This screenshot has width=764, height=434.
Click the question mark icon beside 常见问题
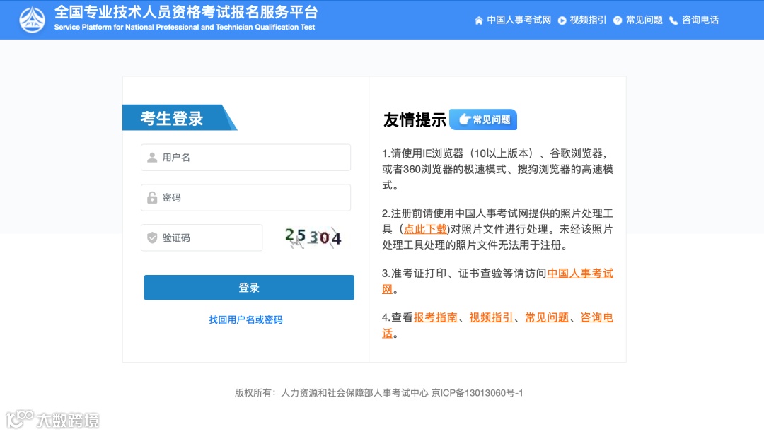(x=618, y=20)
